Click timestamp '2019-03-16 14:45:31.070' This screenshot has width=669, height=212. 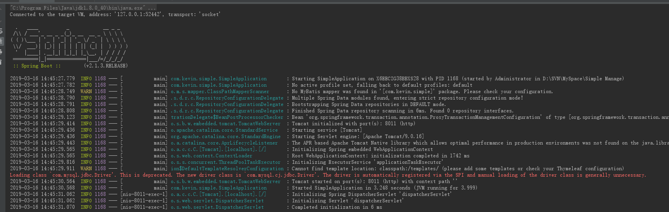42,207
